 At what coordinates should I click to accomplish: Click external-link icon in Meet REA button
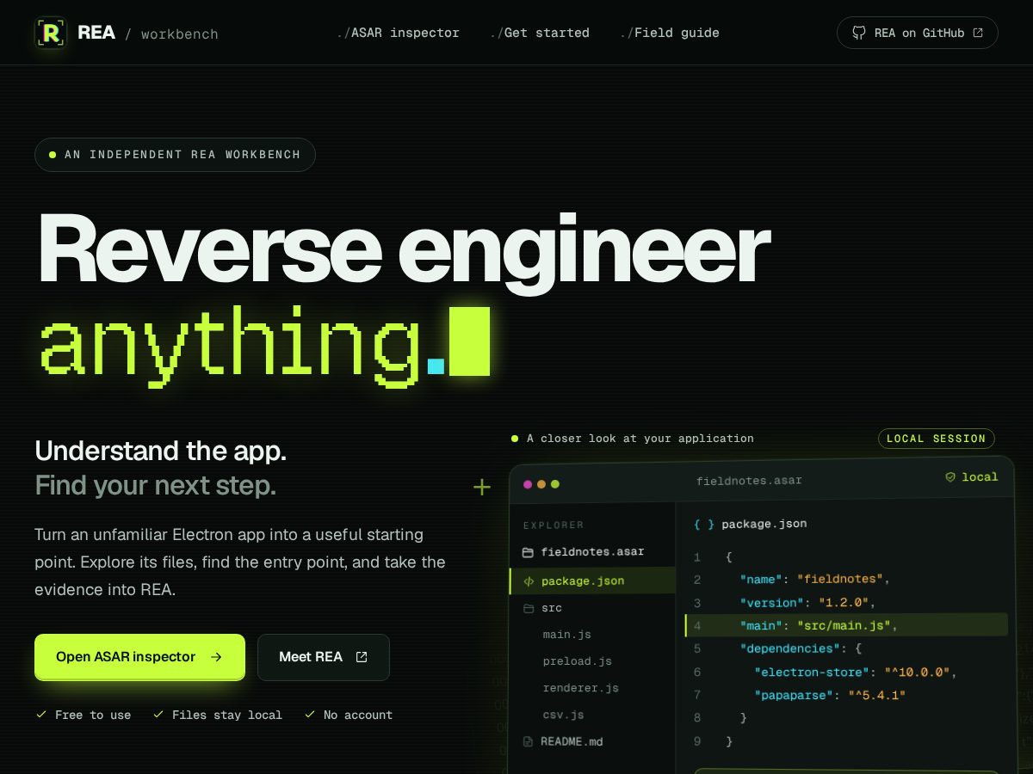pos(362,657)
